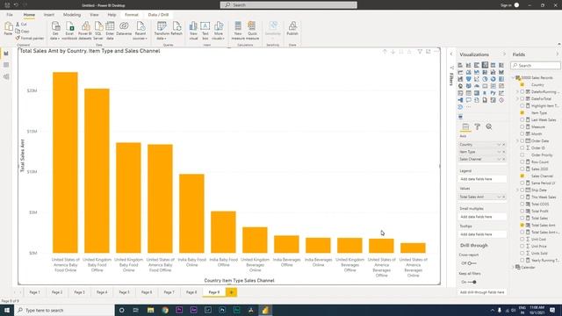This screenshot has height=316, width=562.
Task: Collapse the Visualizations pane chevron
Action: click(504, 54)
